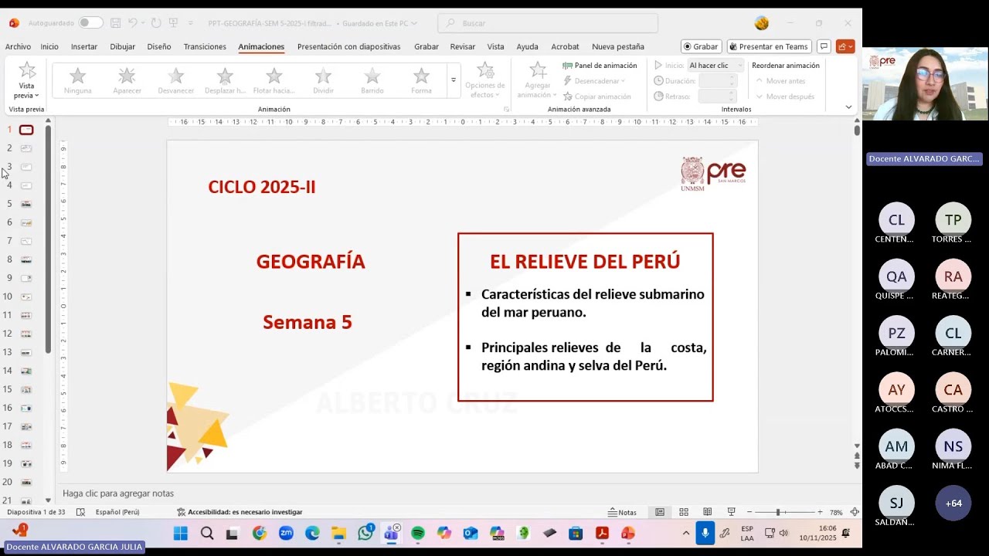Toggle the Autoguardado switch
Image resolution: width=989 pixels, height=556 pixels.
pos(90,23)
